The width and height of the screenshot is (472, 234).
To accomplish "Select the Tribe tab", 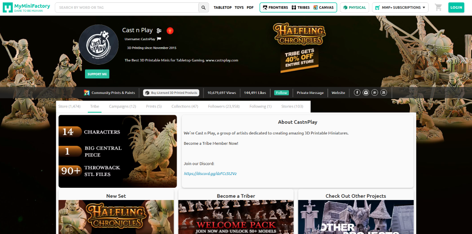I will point(94,107).
